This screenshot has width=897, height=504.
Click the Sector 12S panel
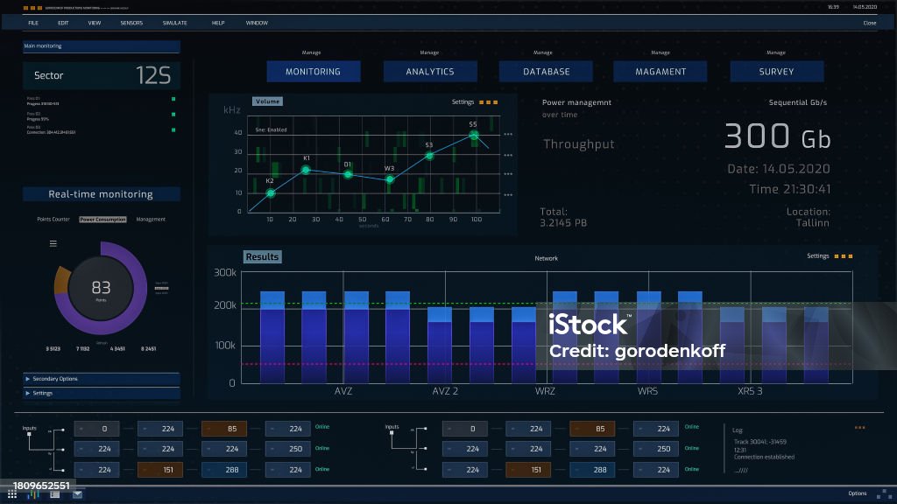102,75
